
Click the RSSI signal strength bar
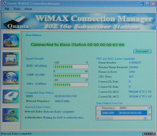[x=71, y=67]
